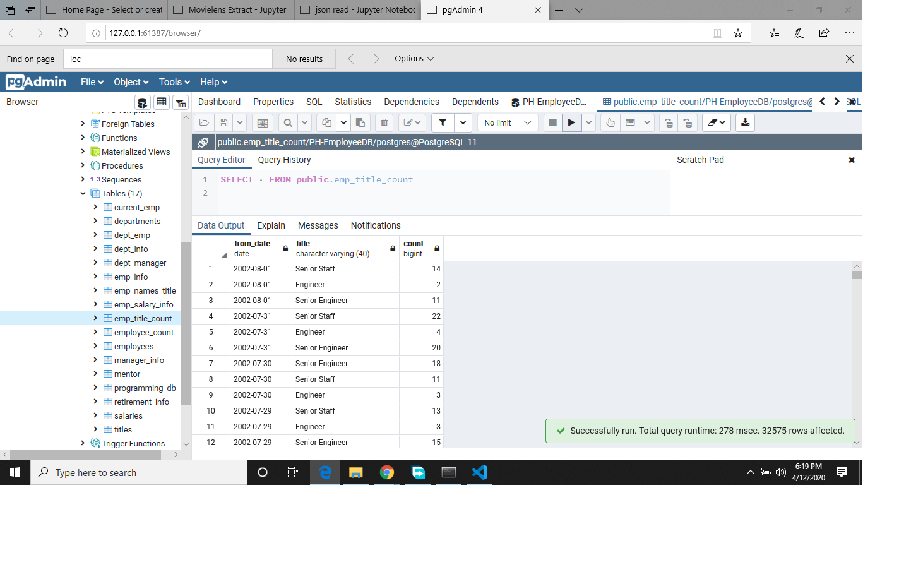Screen dimensions: 911x572
Task: Click the Edit pencil toolbar button
Action: 412,122
